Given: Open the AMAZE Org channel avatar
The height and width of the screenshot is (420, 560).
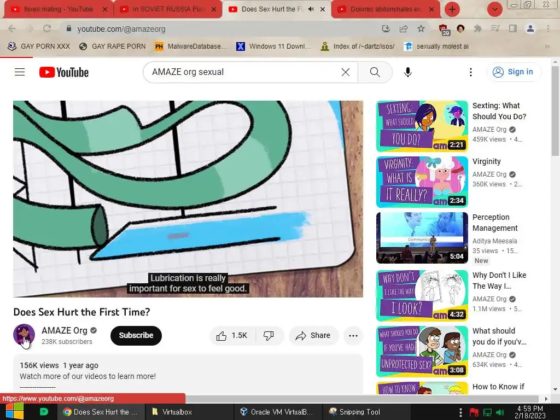Looking at the screenshot, I should [x=24, y=335].
